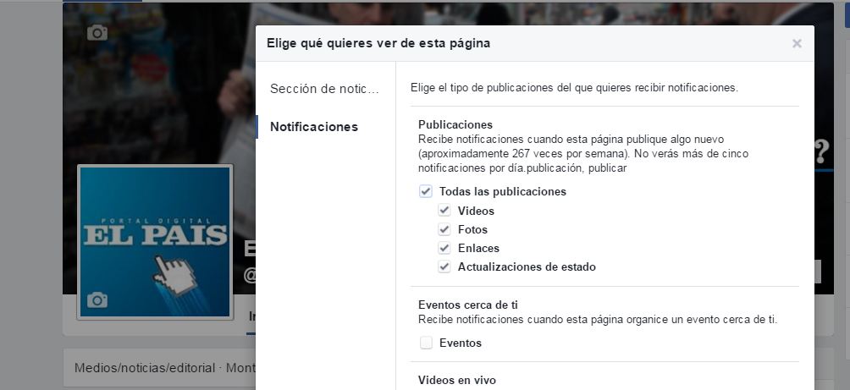Click the question mark help icon

821,151
